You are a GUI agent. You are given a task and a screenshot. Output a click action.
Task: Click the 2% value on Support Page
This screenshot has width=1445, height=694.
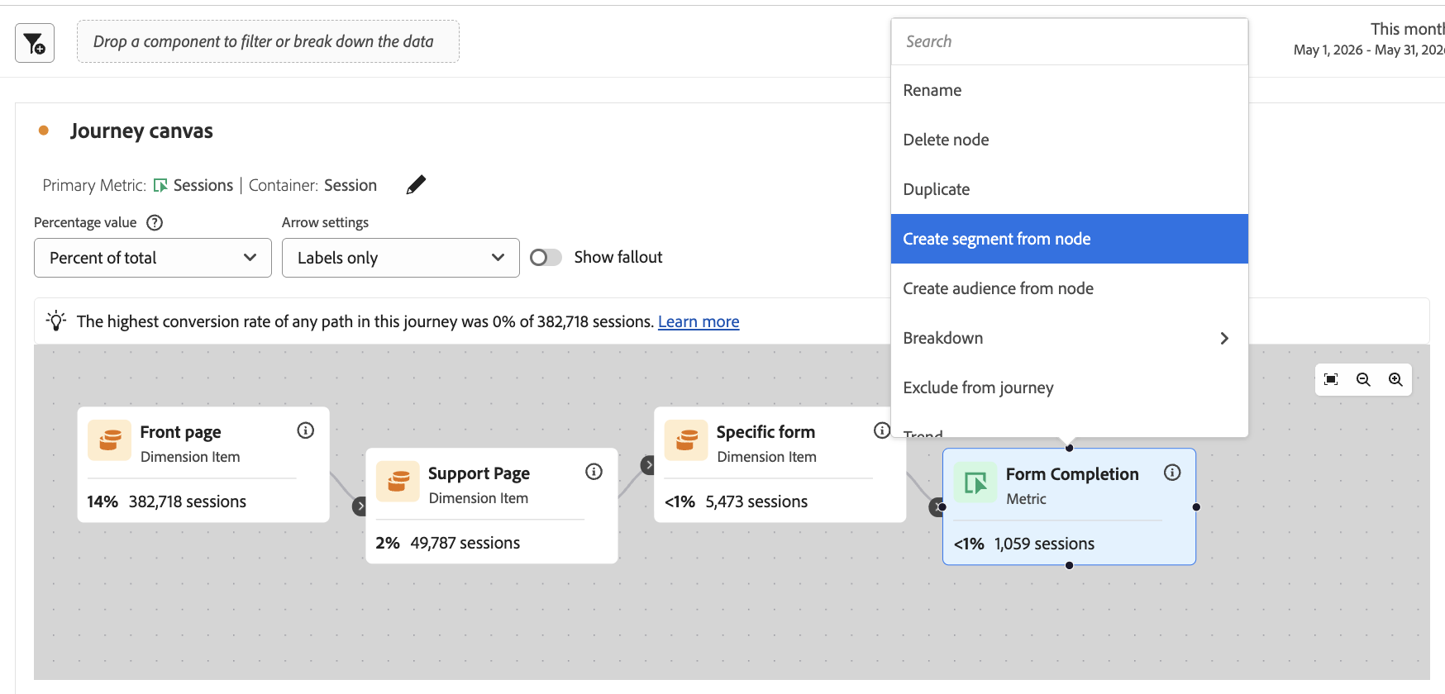pyautogui.click(x=388, y=543)
